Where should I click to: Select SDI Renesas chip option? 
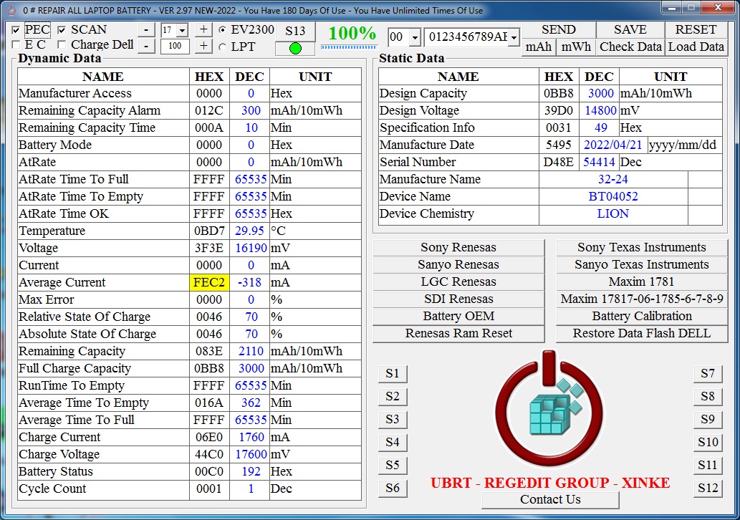458,299
